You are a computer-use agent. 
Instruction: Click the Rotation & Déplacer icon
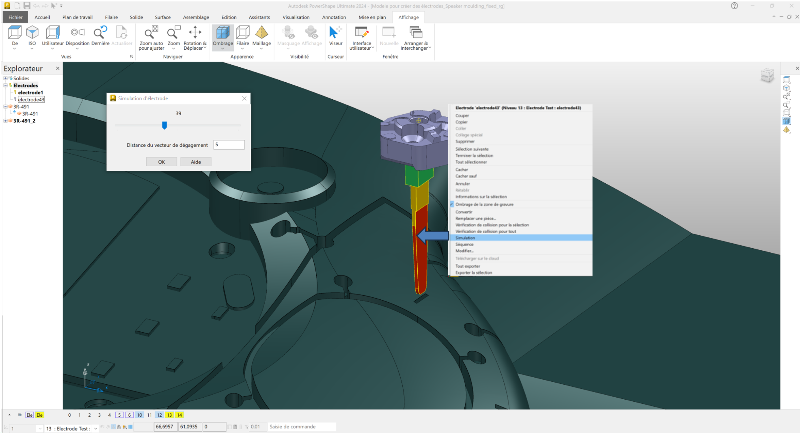195,33
